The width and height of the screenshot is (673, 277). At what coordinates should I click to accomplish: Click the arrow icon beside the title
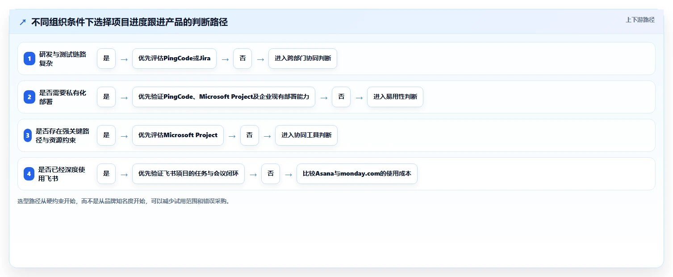(x=23, y=22)
